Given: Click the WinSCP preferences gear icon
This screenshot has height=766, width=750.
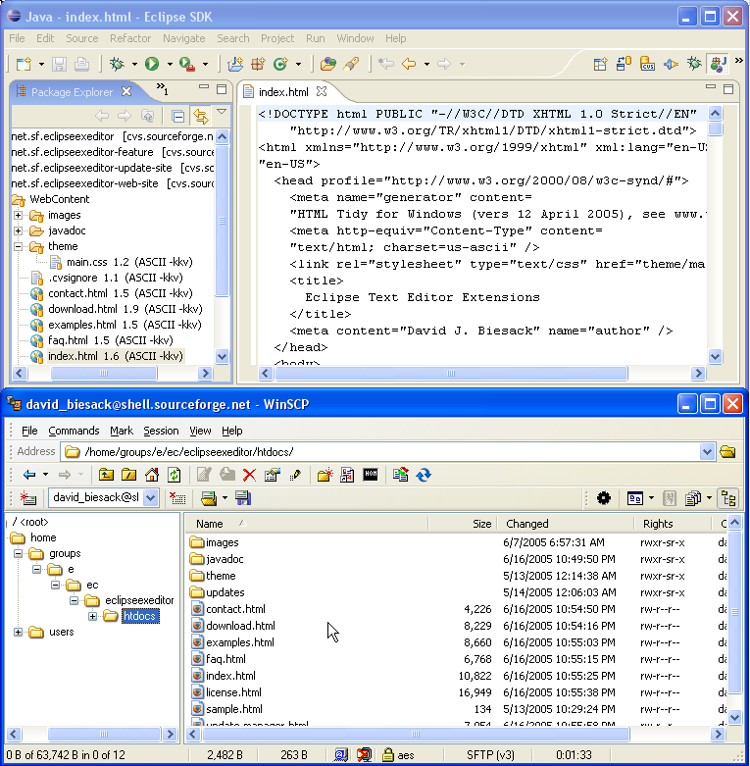Looking at the screenshot, I should (603, 498).
